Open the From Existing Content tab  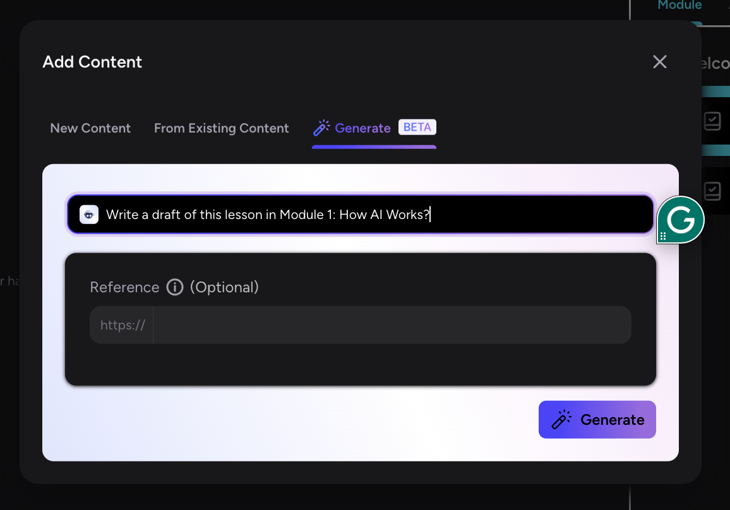(221, 128)
